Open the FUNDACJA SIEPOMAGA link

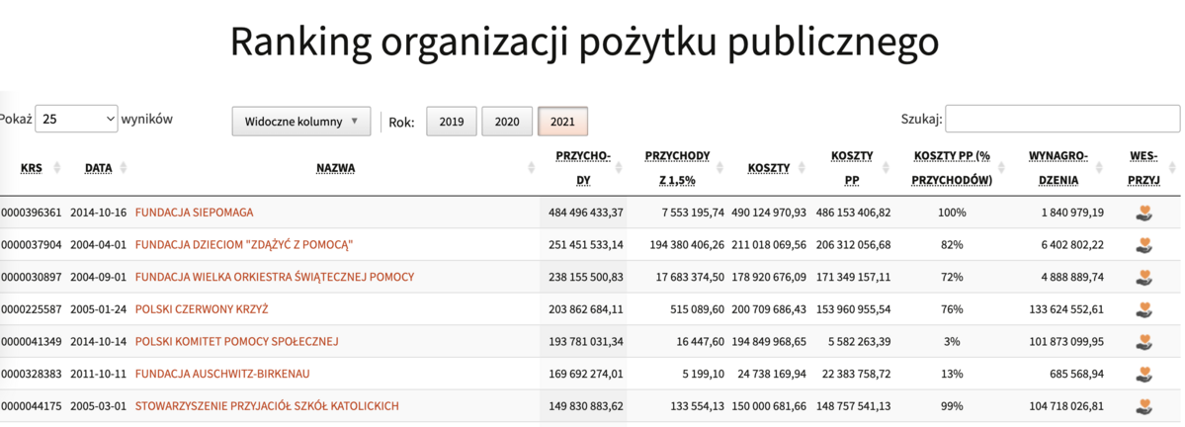194,213
